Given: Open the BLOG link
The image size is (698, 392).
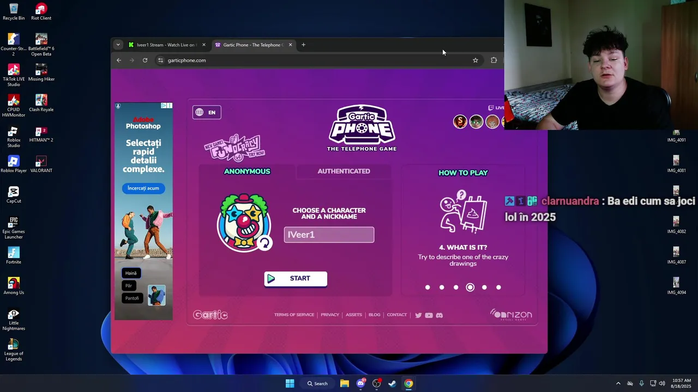Looking at the screenshot, I should tap(374, 315).
